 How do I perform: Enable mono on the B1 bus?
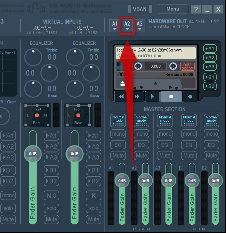[189, 134]
